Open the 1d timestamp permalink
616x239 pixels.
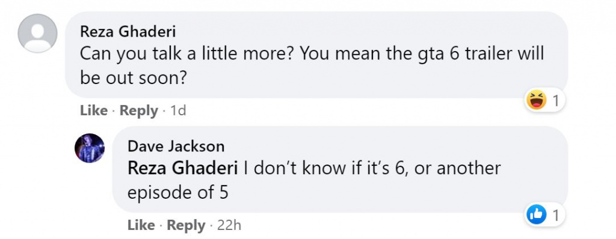(178, 110)
